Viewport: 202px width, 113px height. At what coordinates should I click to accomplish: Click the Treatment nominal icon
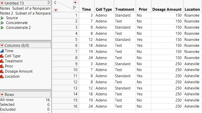click(x=2, y=61)
